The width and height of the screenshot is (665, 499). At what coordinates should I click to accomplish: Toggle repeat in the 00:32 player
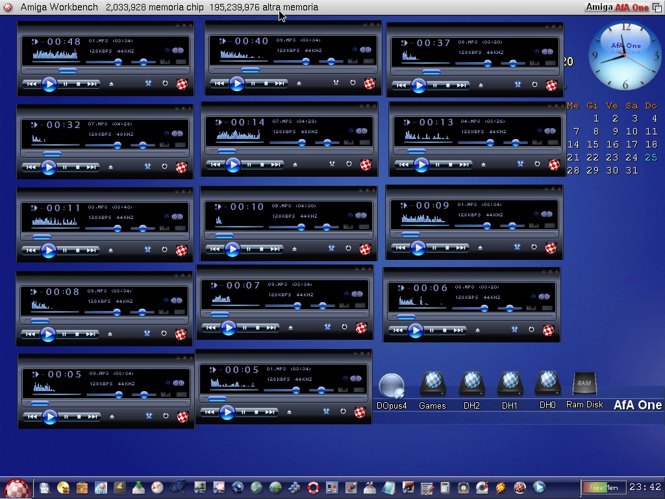coord(164,167)
